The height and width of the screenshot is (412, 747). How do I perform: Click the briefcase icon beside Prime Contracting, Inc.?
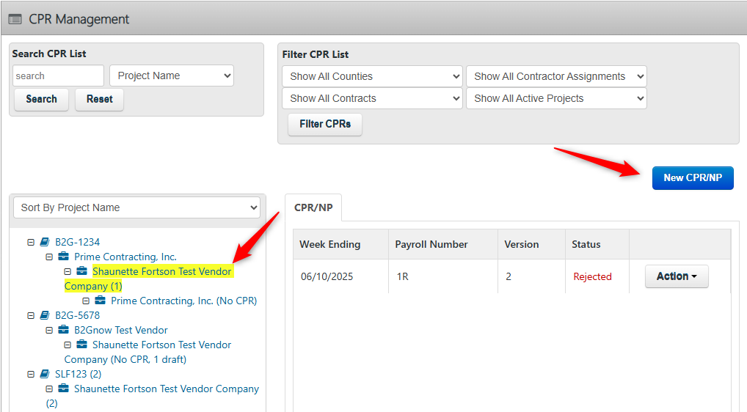click(x=64, y=257)
